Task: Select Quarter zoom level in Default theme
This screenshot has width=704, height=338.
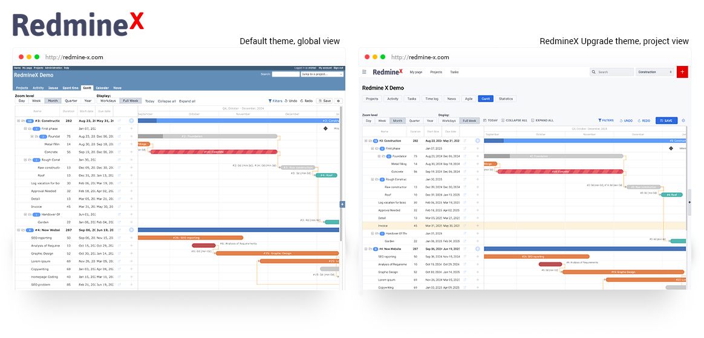Action: pyautogui.click(x=71, y=101)
